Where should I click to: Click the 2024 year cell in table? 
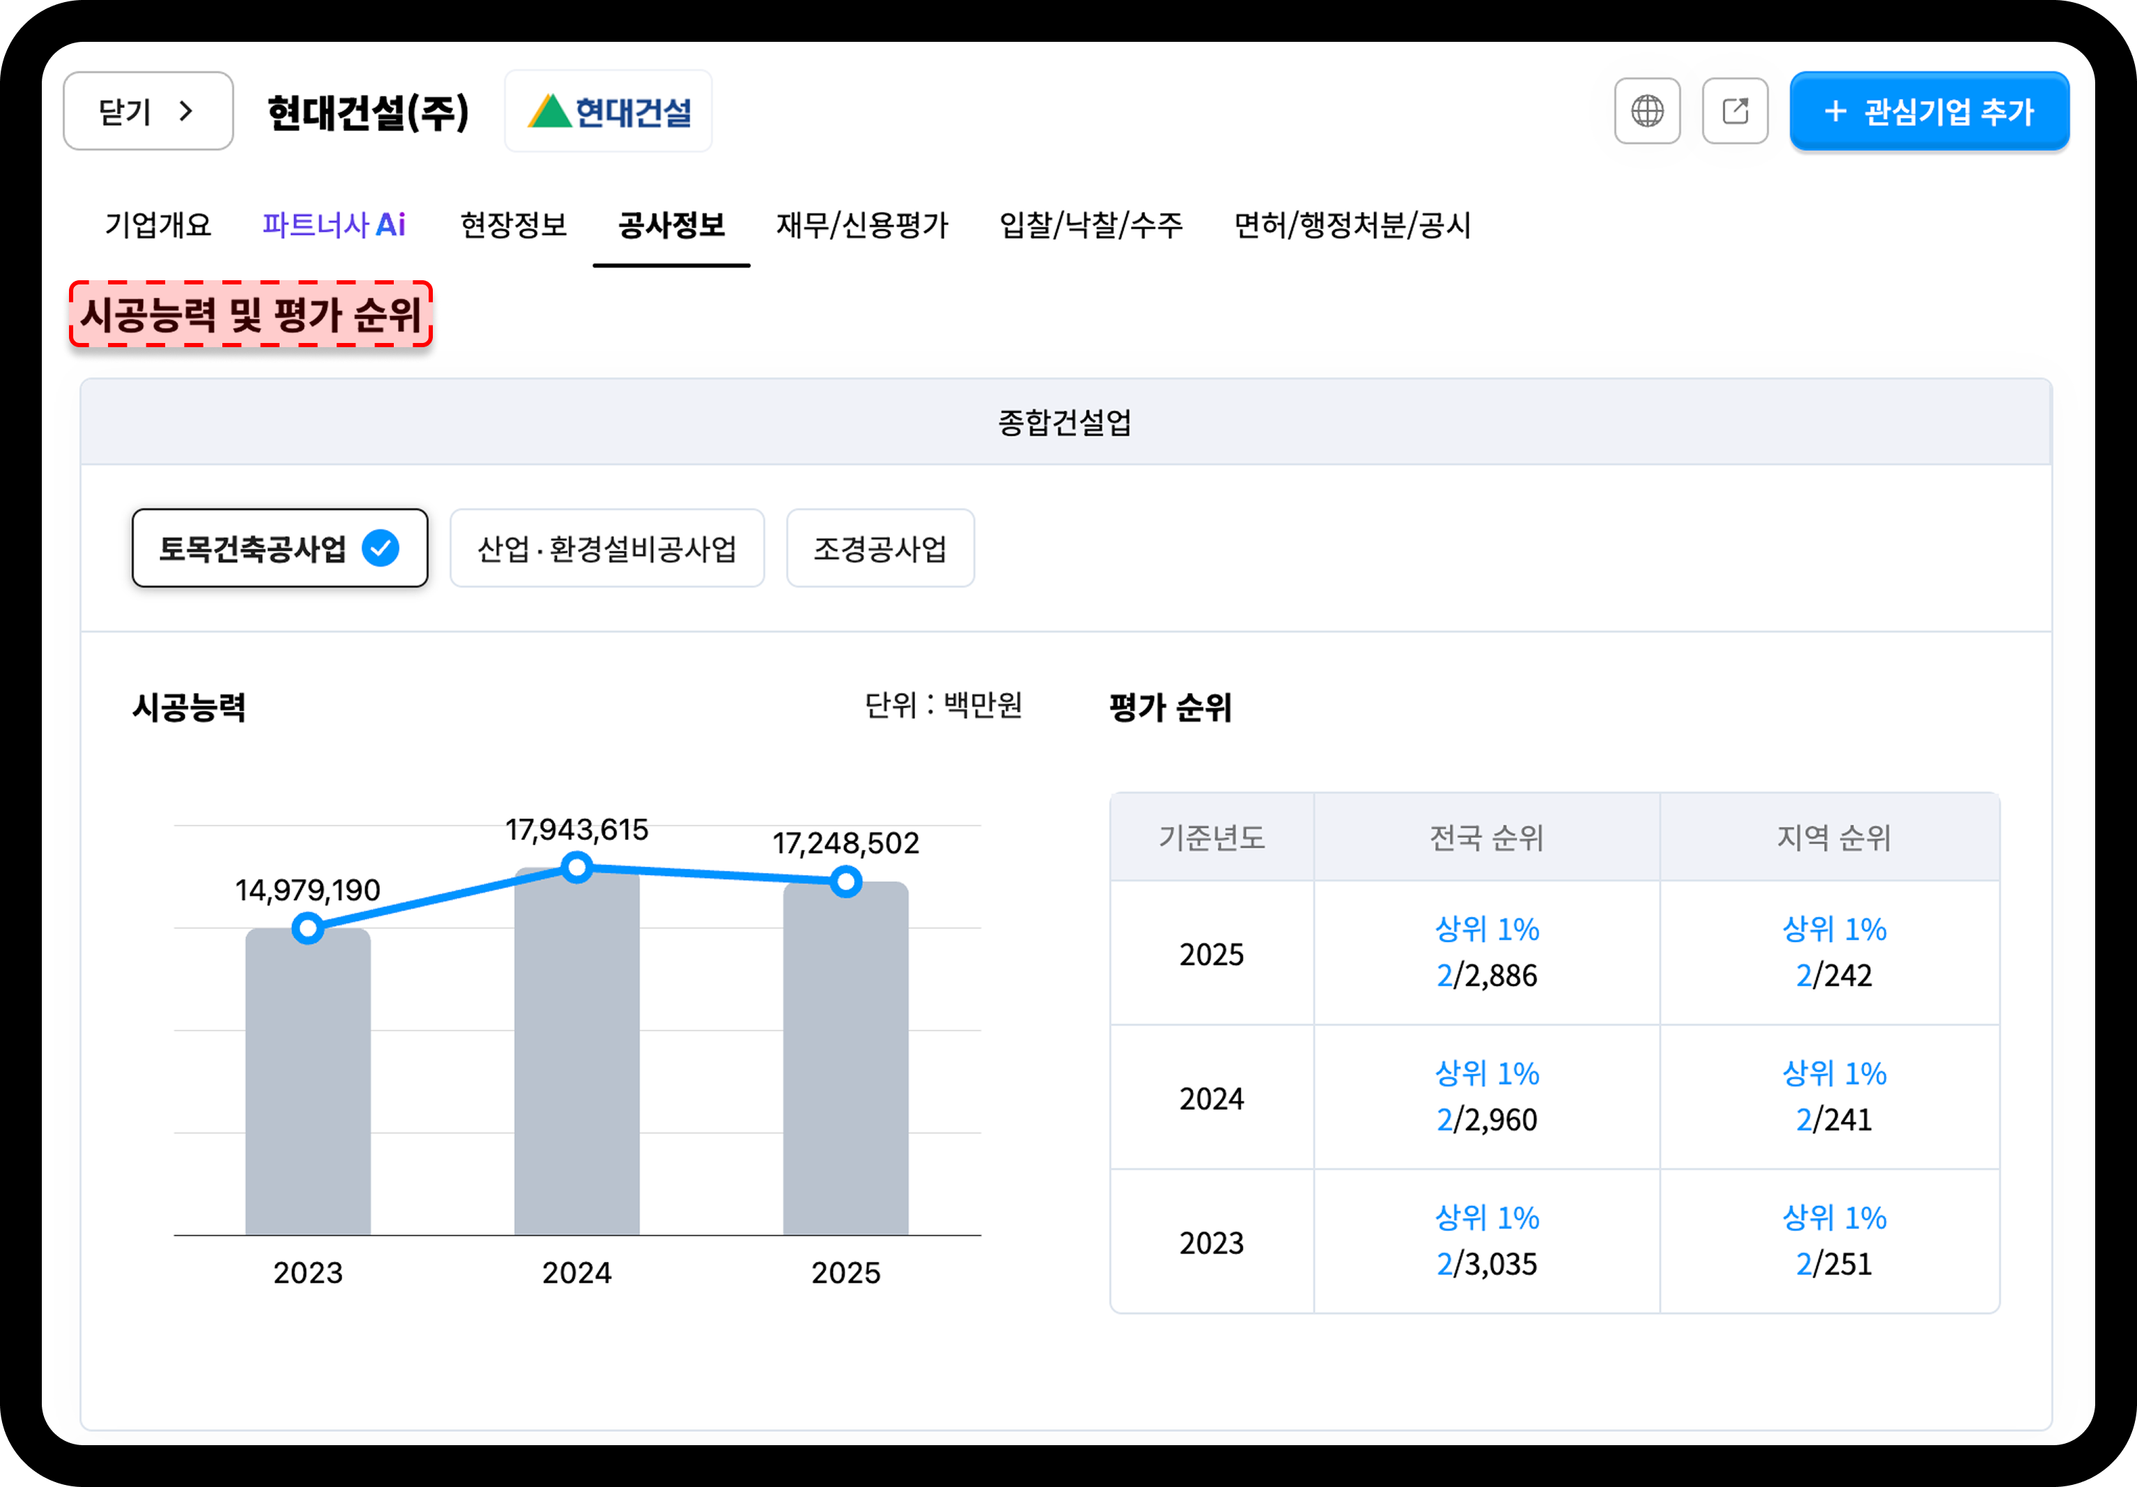point(1212,1099)
